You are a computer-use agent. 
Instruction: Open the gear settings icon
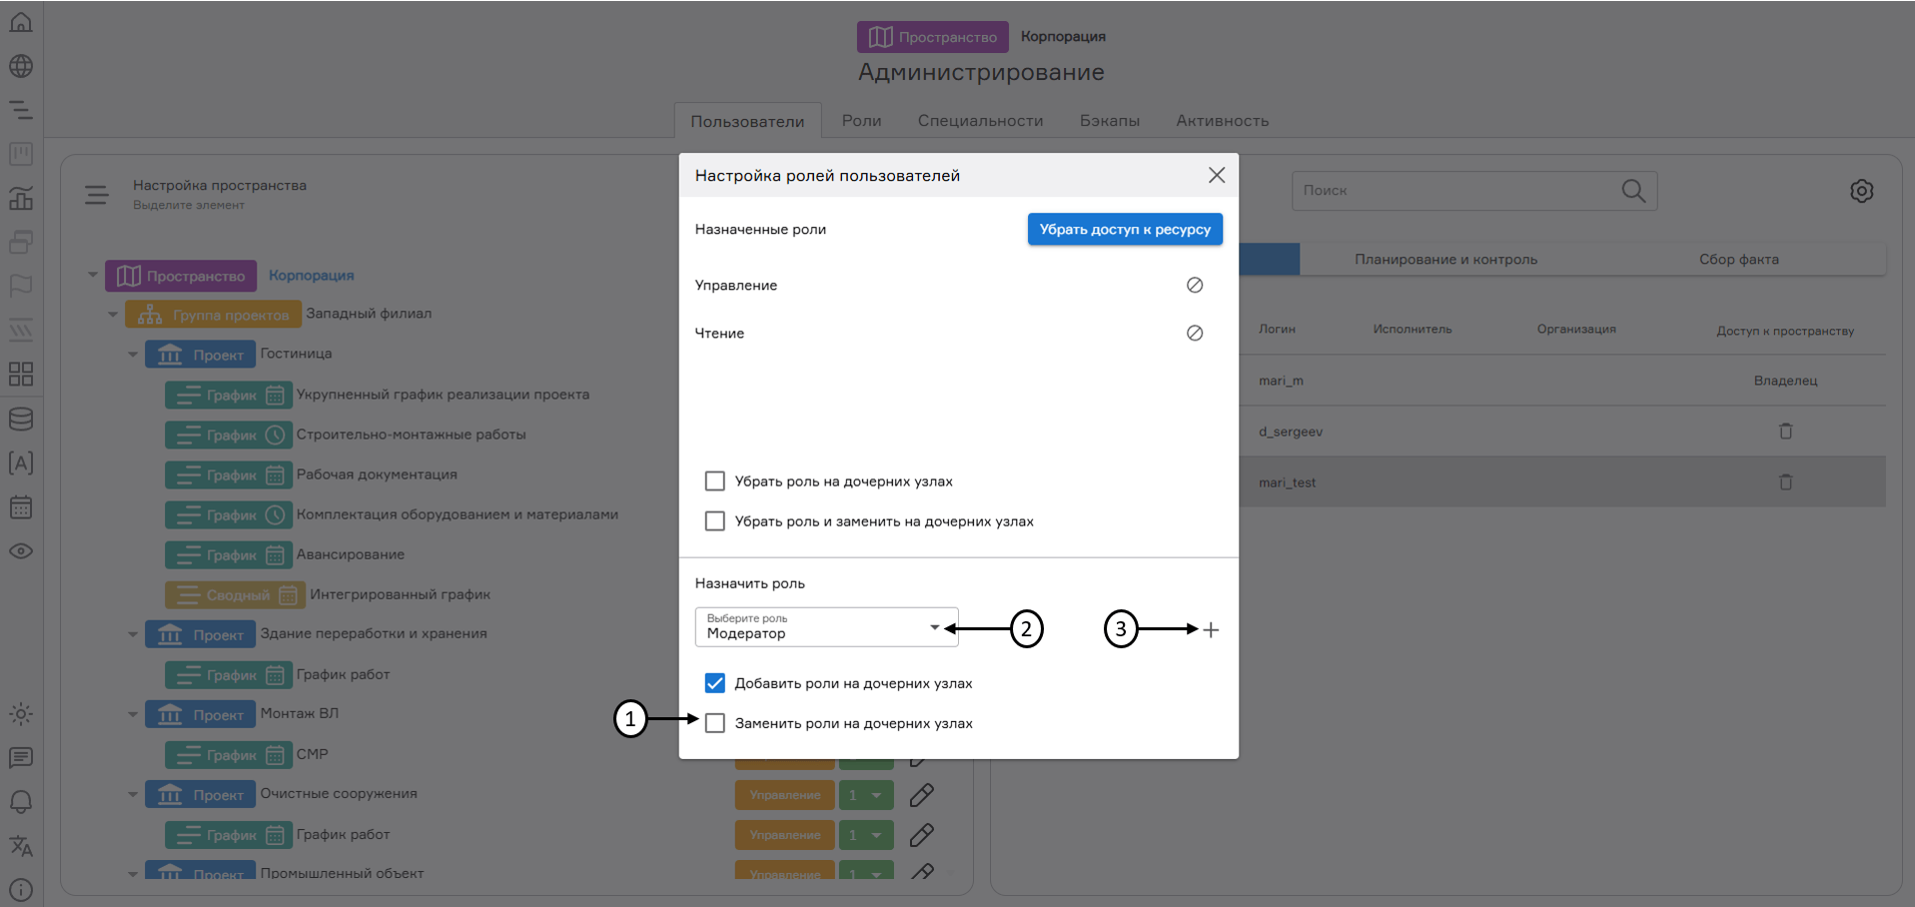(x=1861, y=191)
